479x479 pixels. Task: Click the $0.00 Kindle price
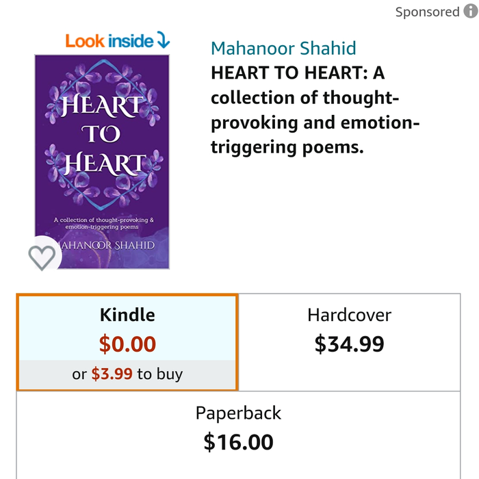click(127, 344)
